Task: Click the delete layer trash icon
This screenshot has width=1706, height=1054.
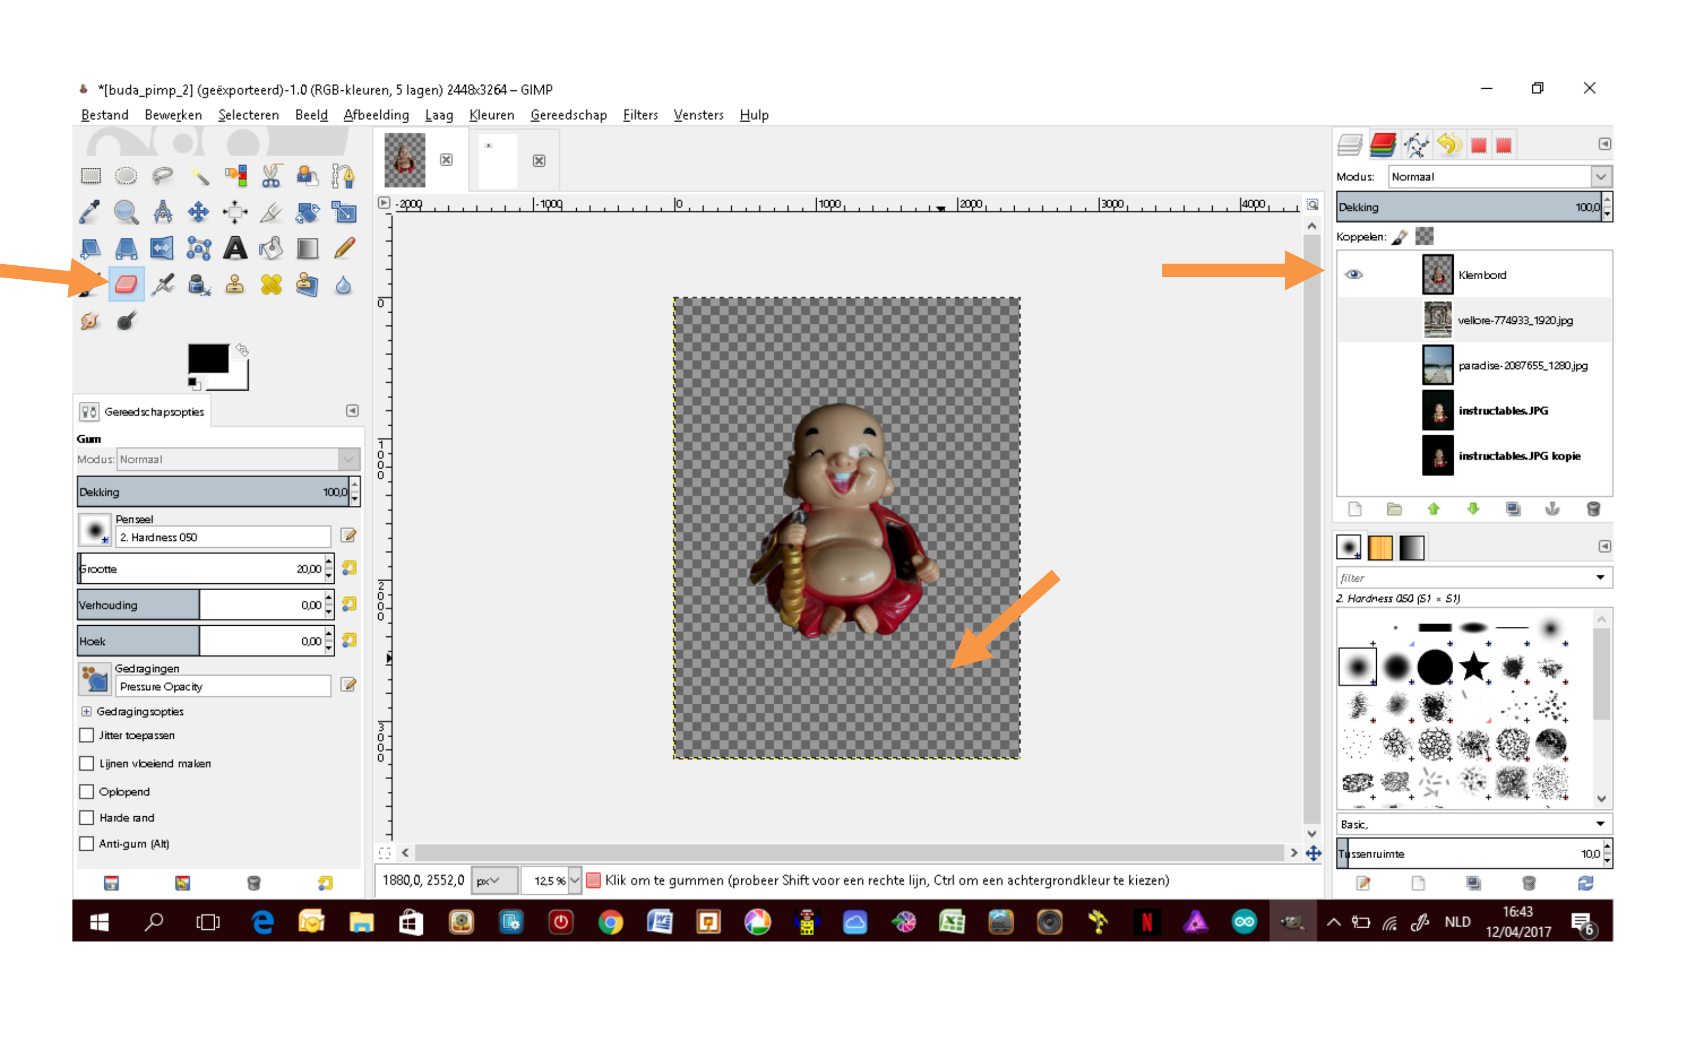Action: pyautogui.click(x=1592, y=509)
